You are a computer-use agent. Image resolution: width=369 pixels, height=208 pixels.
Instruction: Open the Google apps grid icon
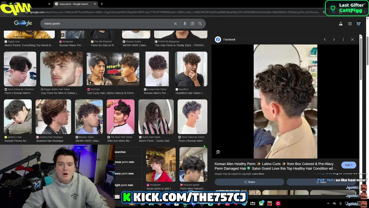click(350, 24)
